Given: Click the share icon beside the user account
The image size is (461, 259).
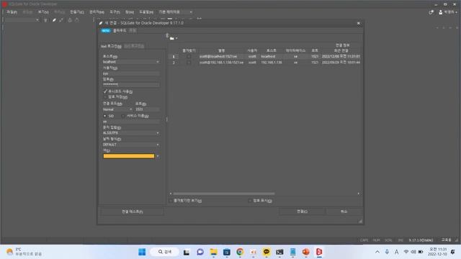Looking at the screenshot, I should click(x=431, y=12).
